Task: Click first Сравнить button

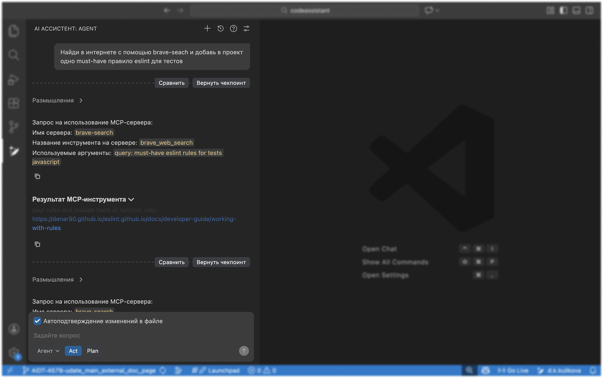Action: [172, 83]
